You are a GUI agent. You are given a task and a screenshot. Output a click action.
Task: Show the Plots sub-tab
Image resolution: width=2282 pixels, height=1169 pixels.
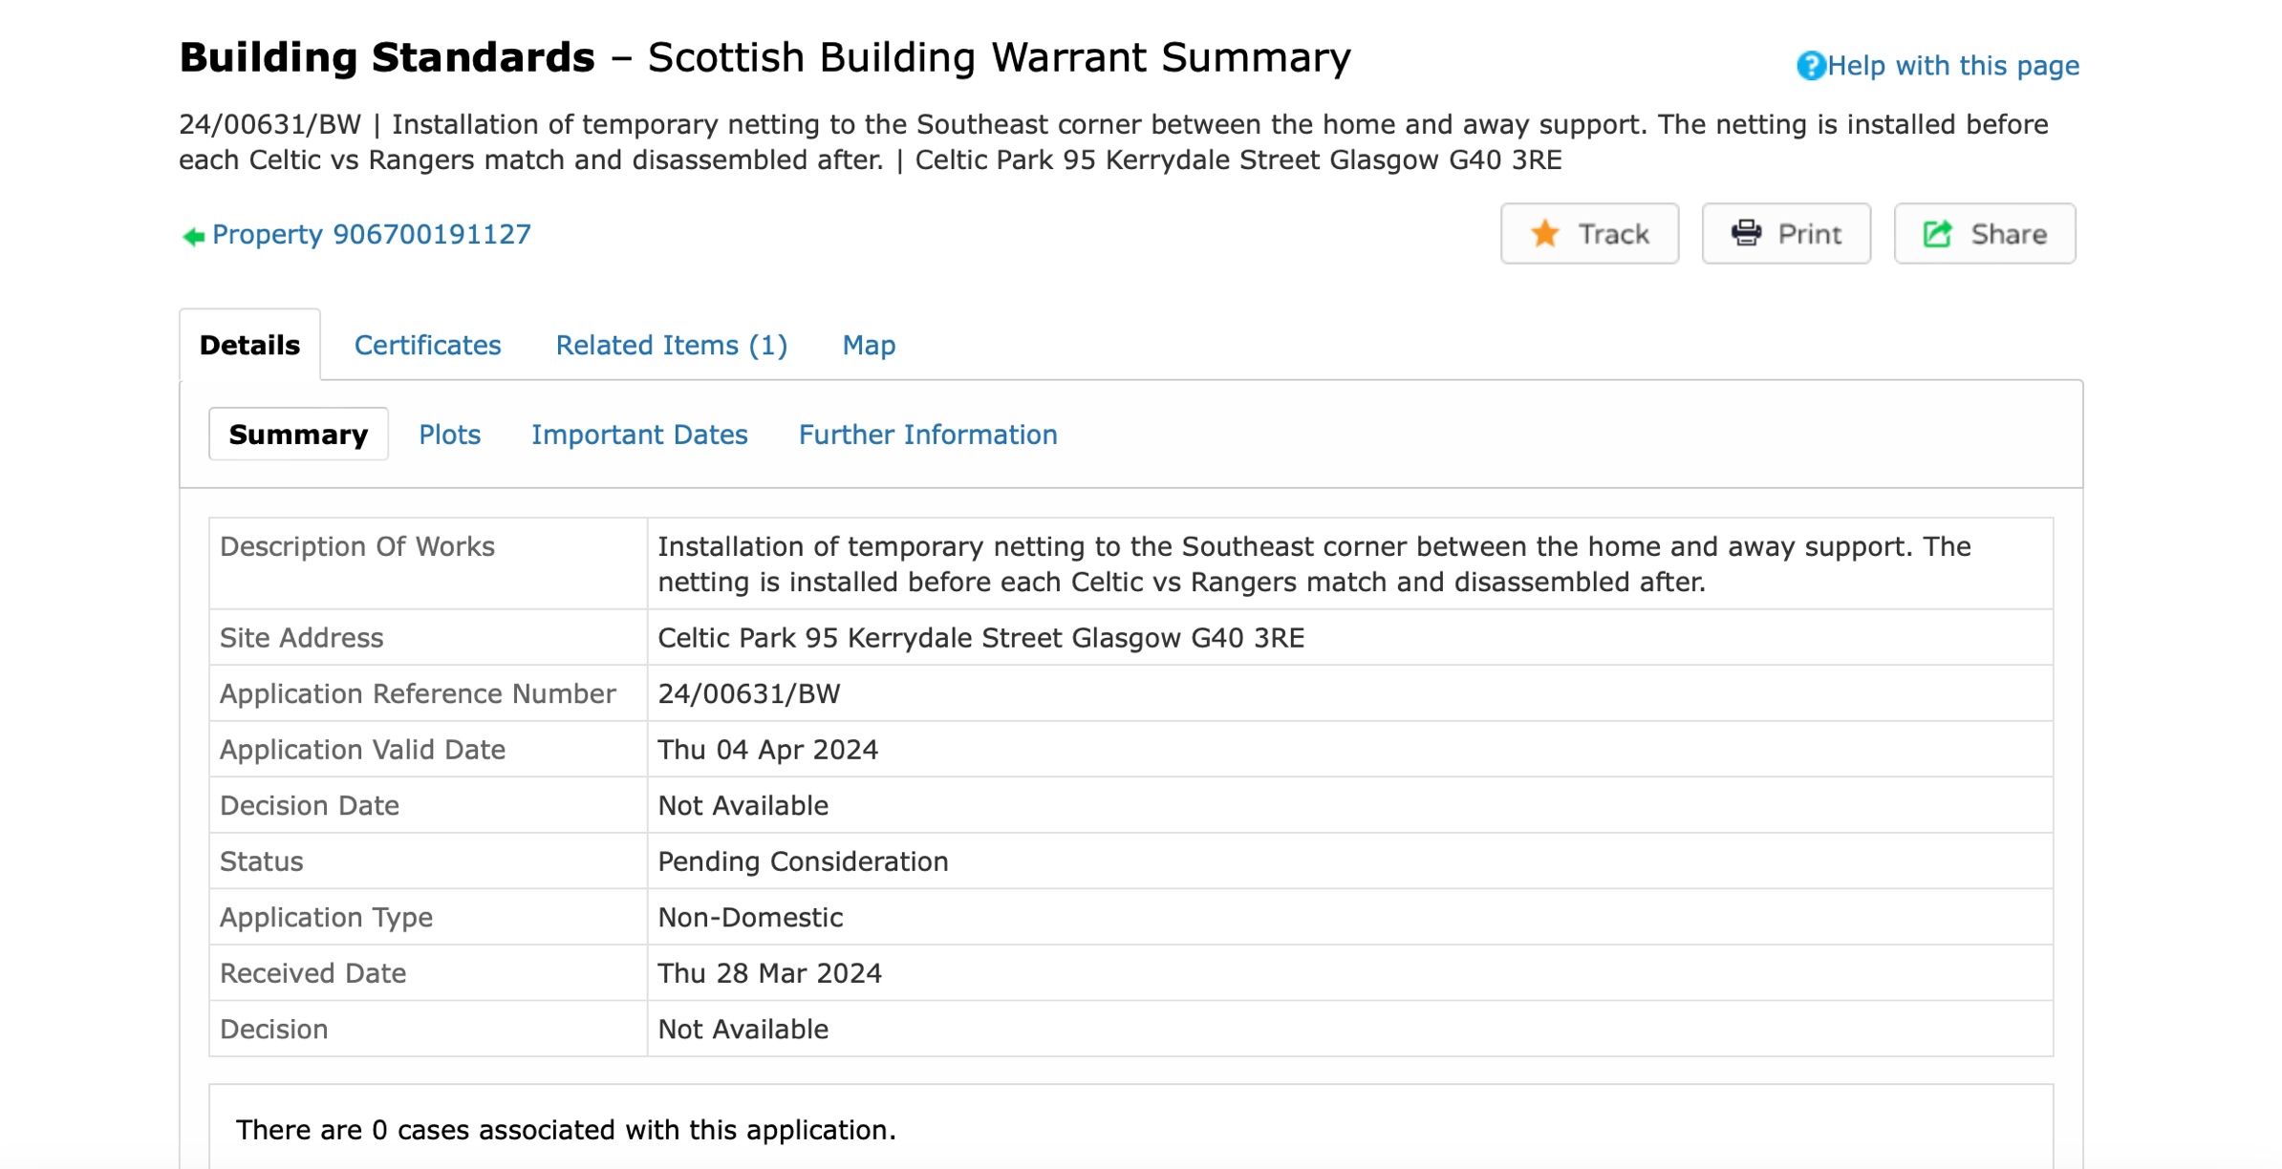coord(449,435)
